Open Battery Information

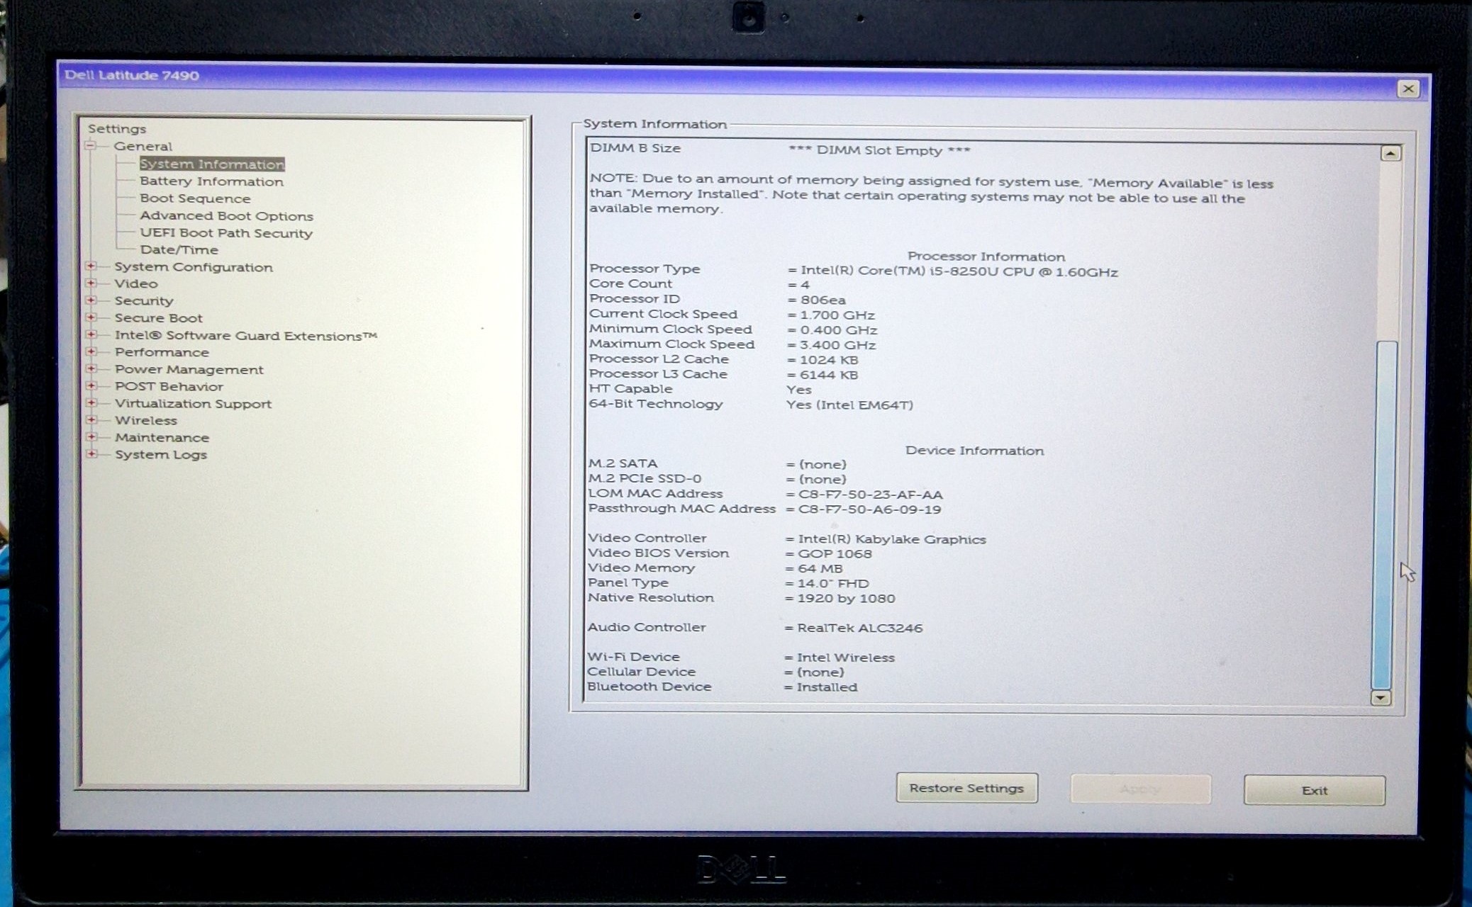pos(211,181)
